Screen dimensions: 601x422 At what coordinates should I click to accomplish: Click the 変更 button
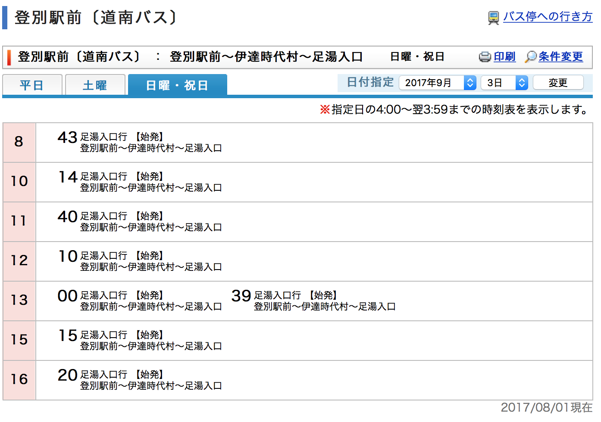558,83
